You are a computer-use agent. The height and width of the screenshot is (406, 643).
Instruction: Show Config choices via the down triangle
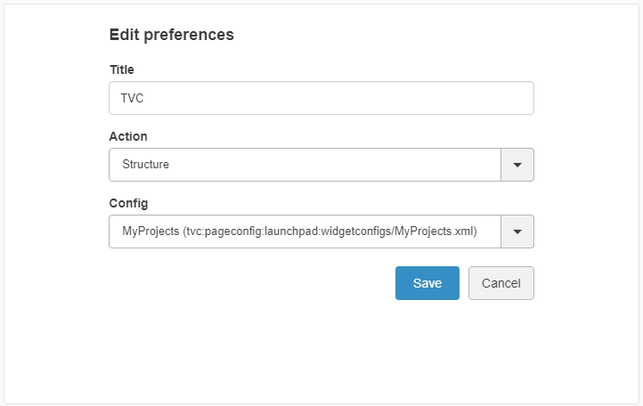pos(517,231)
